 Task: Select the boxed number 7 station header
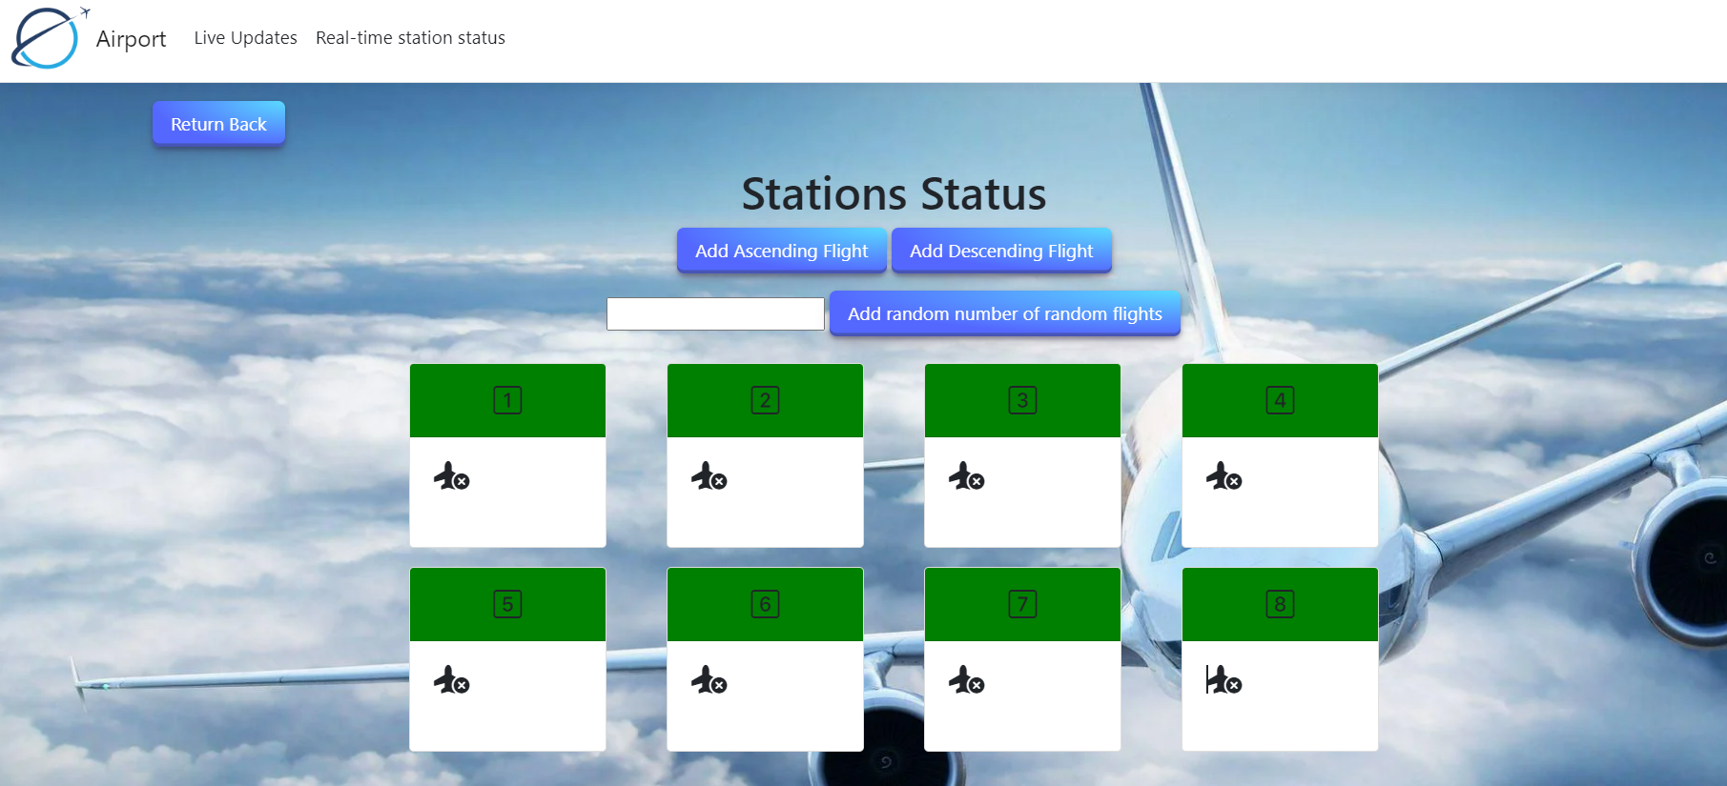click(1022, 604)
